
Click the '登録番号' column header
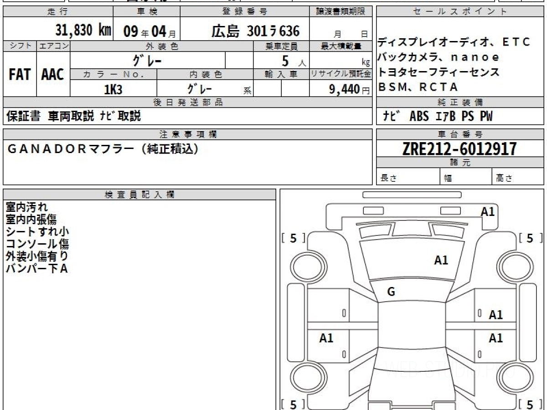click(245, 12)
